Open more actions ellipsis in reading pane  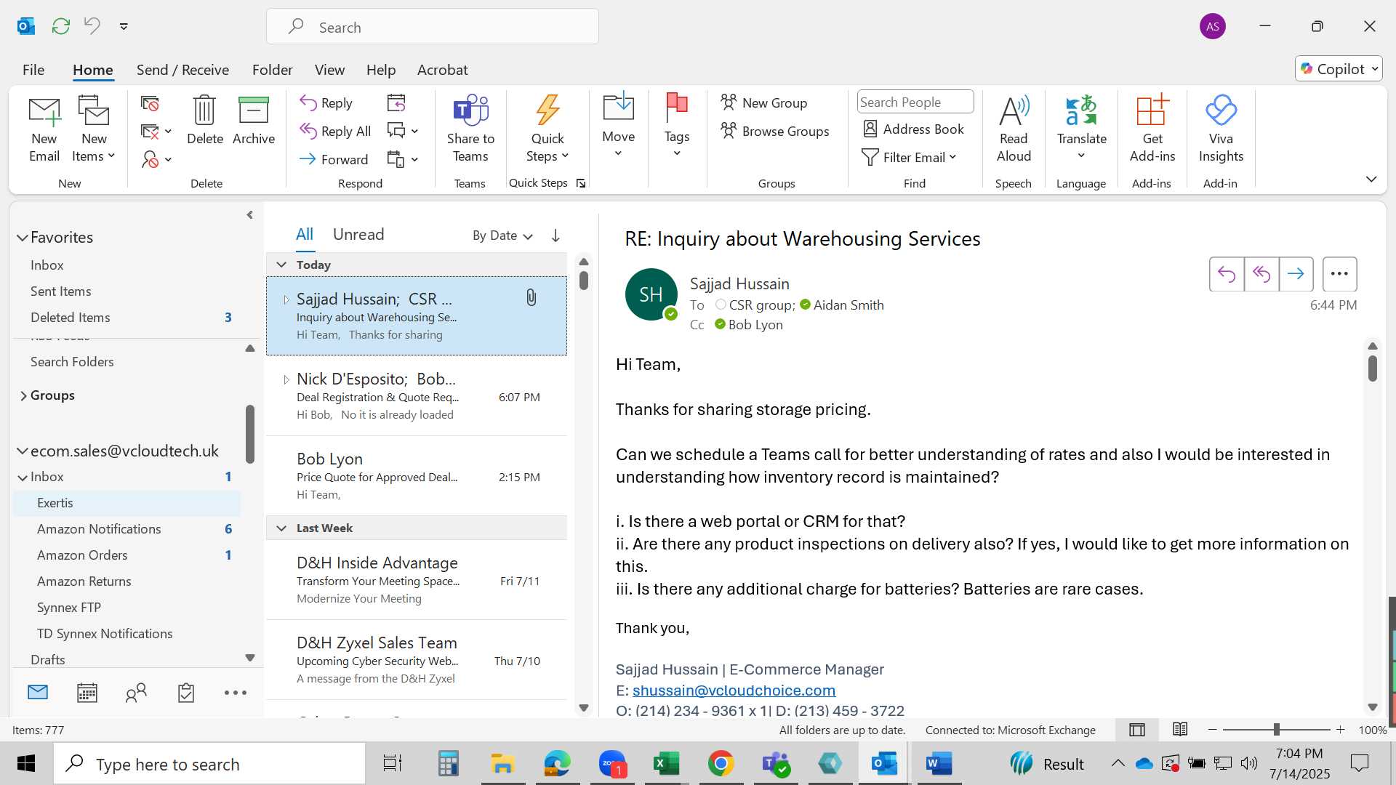(1339, 274)
